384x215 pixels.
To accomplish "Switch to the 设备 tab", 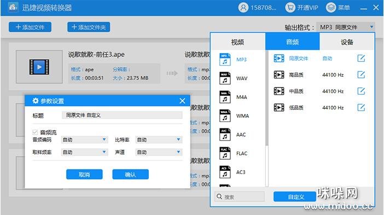I will point(347,42).
